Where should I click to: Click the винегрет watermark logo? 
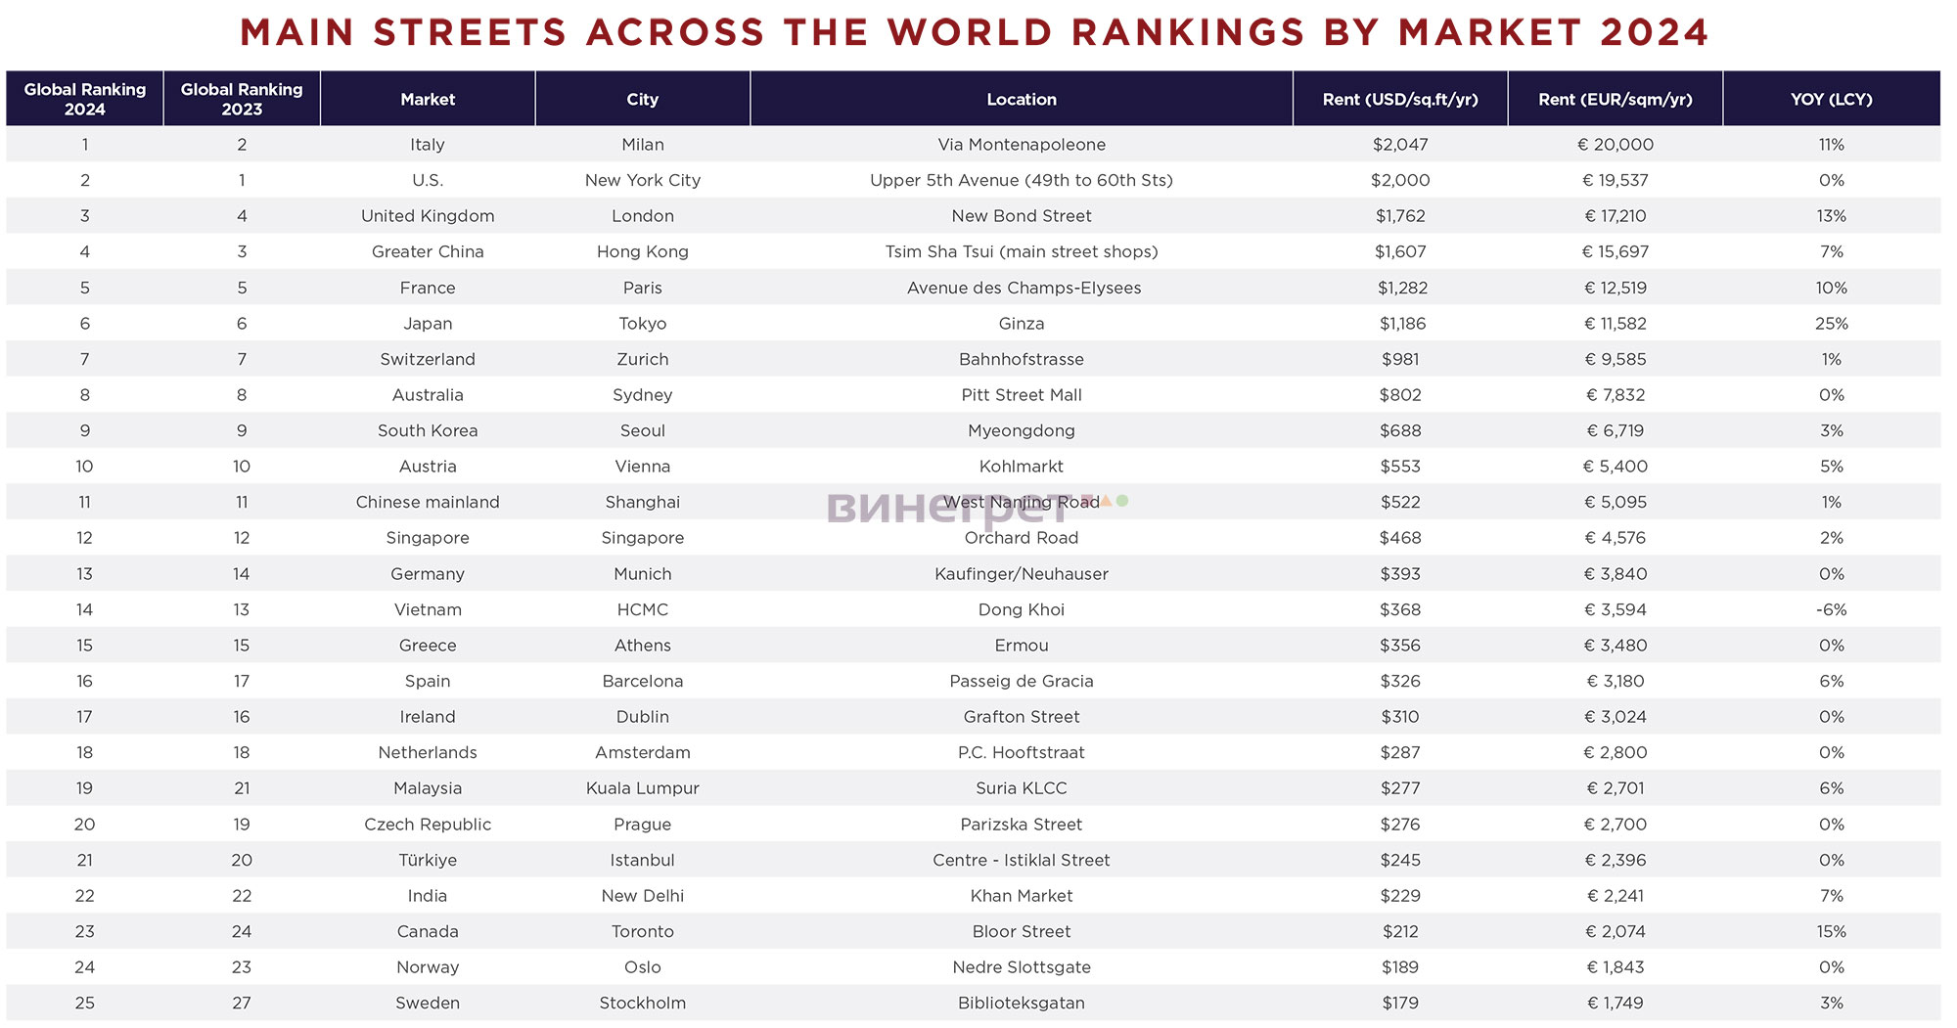978,508
